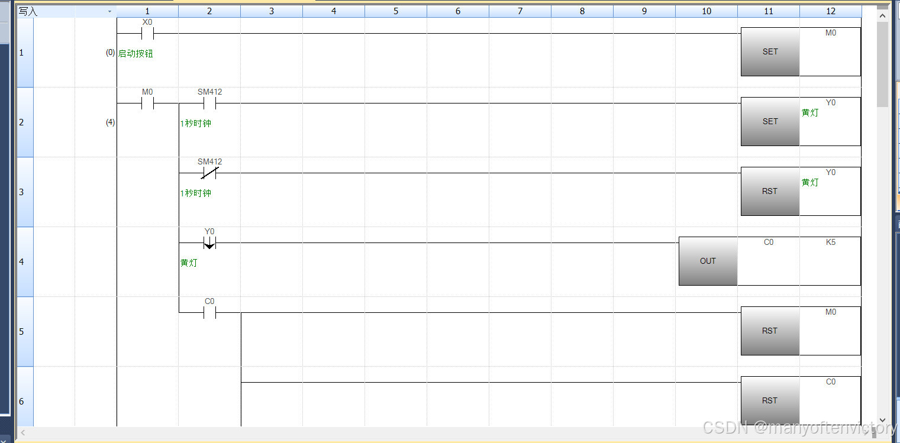900x443 pixels.
Task: Select row header 2
Action: point(25,122)
